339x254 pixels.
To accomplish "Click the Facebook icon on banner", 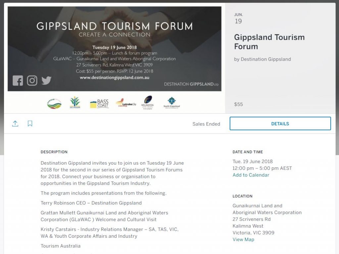I will 18,81.
